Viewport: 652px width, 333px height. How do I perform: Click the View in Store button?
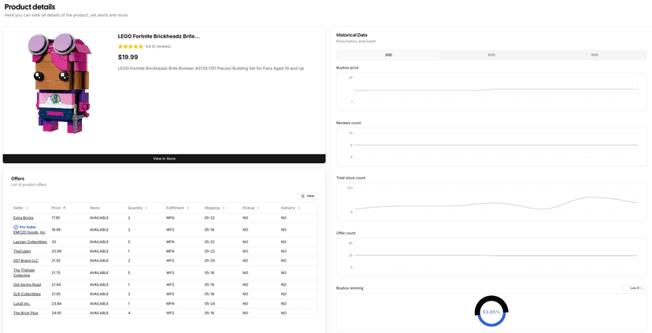(165, 159)
